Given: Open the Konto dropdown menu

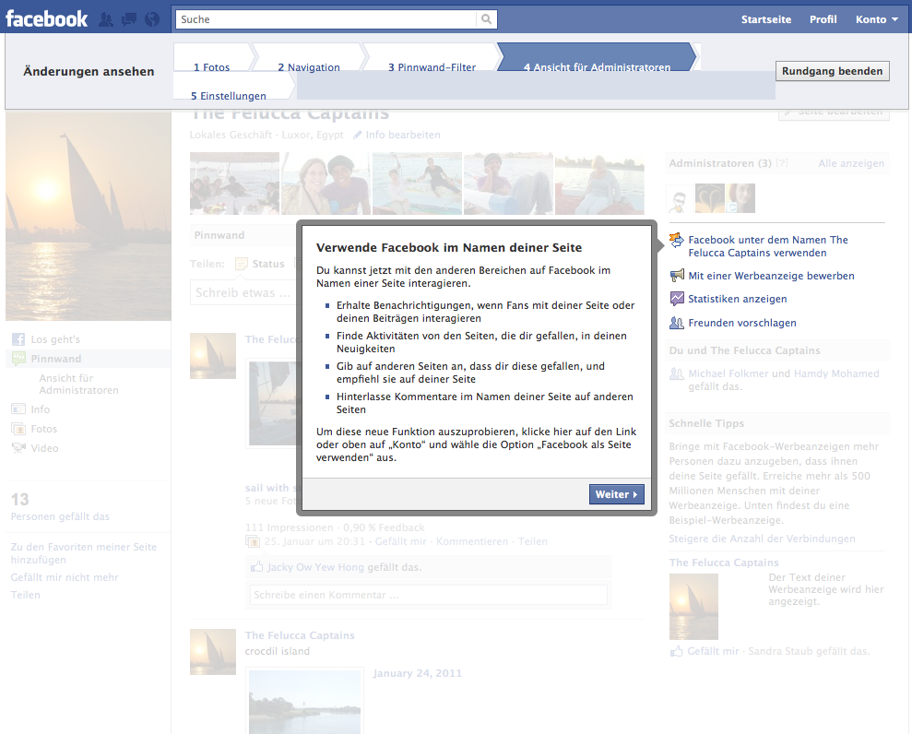Looking at the screenshot, I should (877, 19).
